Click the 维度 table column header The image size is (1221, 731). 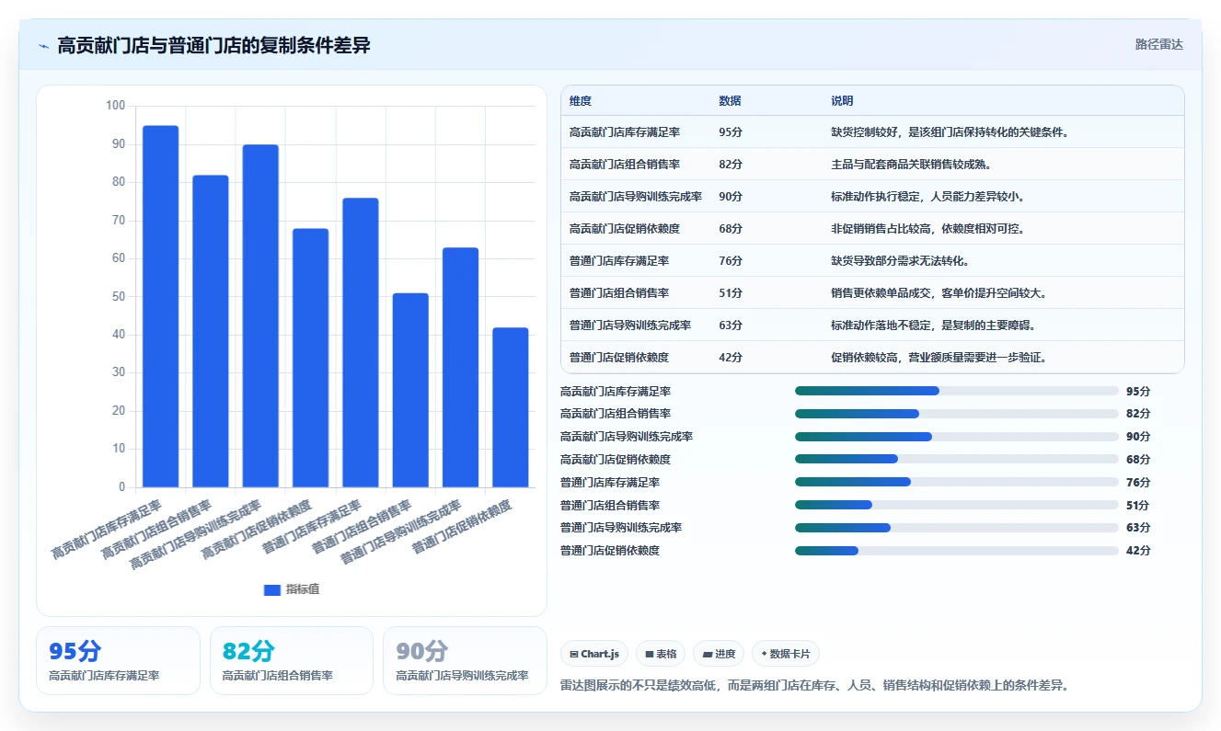[x=581, y=100]
